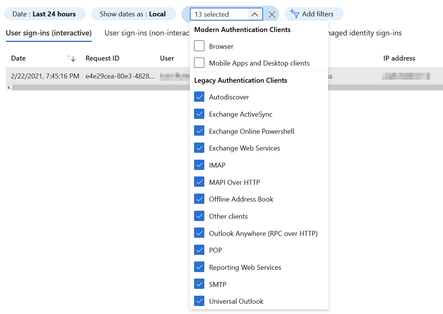Open the Date: Last 24 hours filter
Image resolution: width=443 pixels, height=314 pixels.
point(45,14)
